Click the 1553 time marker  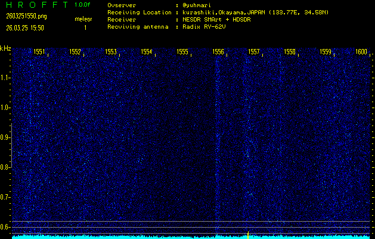click(111, 51)
